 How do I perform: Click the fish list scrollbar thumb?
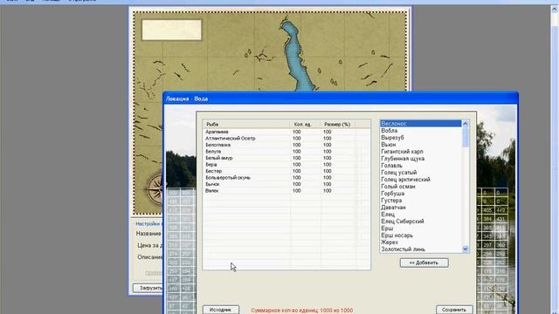click(x=465, y=137)
